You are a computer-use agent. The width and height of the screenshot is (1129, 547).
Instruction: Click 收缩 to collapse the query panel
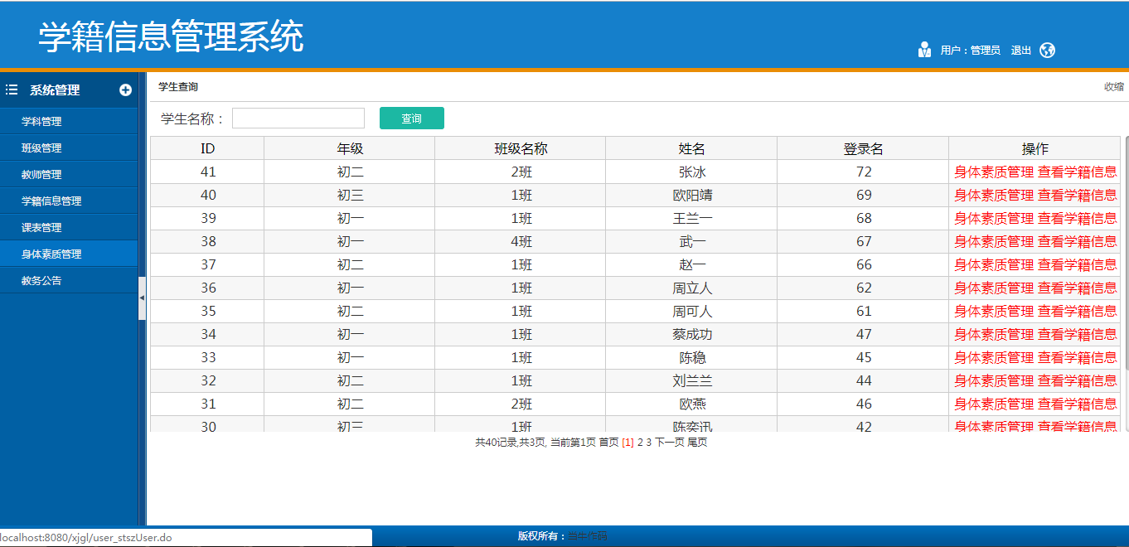(1113, 87)
